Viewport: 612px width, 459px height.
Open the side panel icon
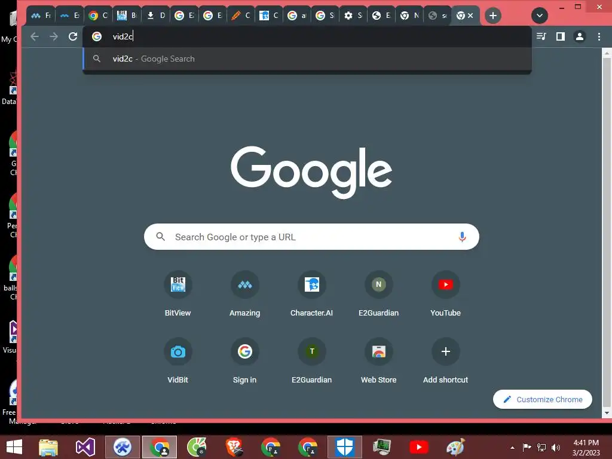click(x=561, y=36)
